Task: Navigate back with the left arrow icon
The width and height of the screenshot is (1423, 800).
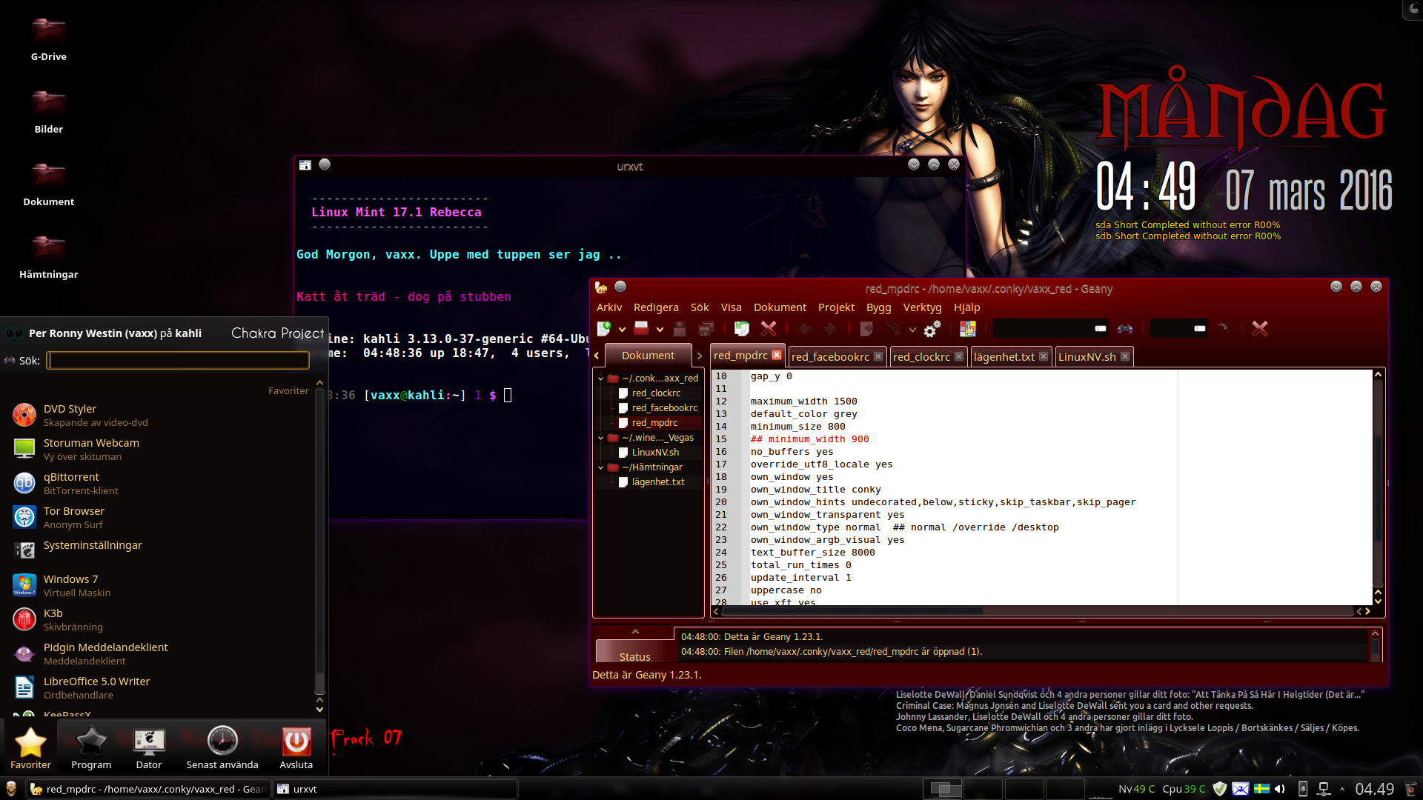Action: point(804,328)
